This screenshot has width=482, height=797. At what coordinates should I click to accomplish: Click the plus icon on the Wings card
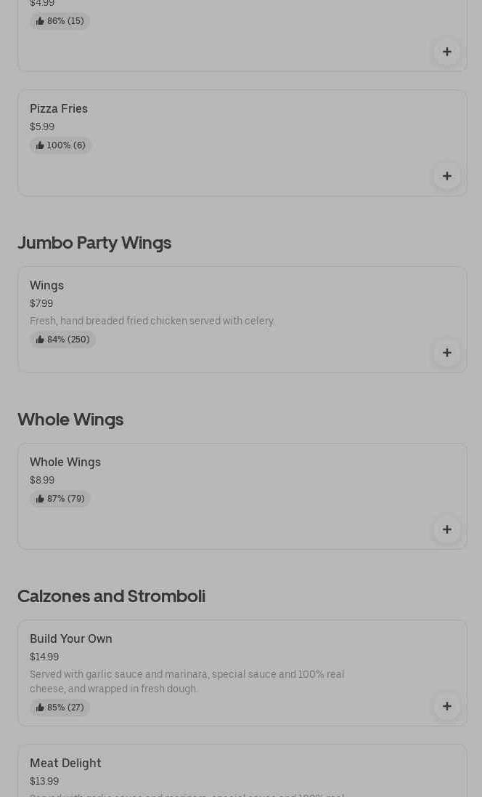click(x=446, y=353)
